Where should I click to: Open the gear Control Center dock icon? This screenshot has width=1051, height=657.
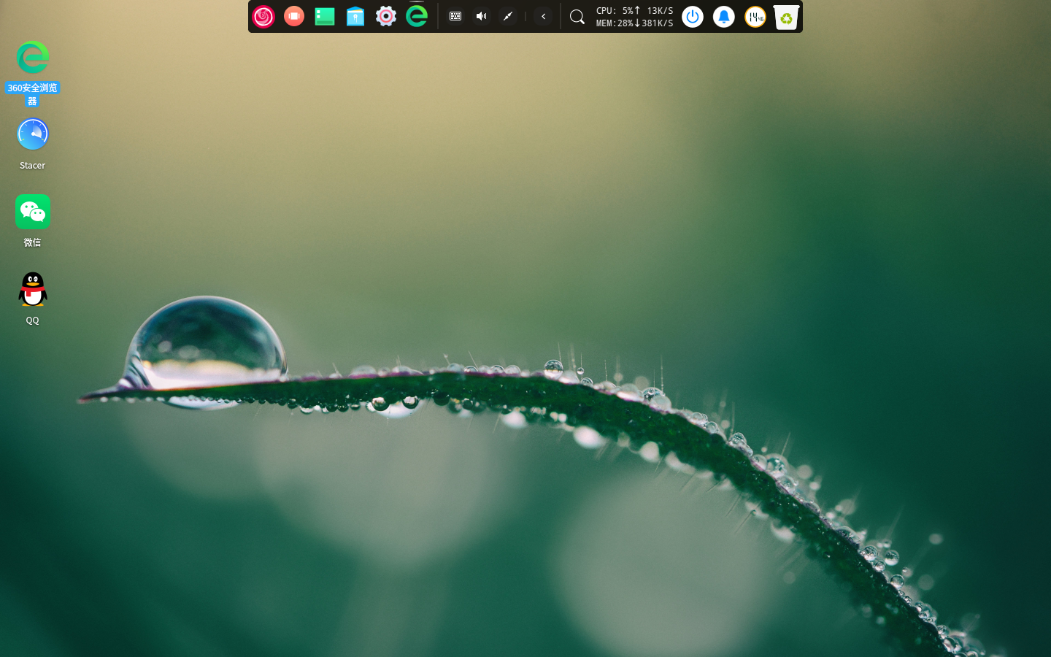pyautogui.click(x=386, y=16)
